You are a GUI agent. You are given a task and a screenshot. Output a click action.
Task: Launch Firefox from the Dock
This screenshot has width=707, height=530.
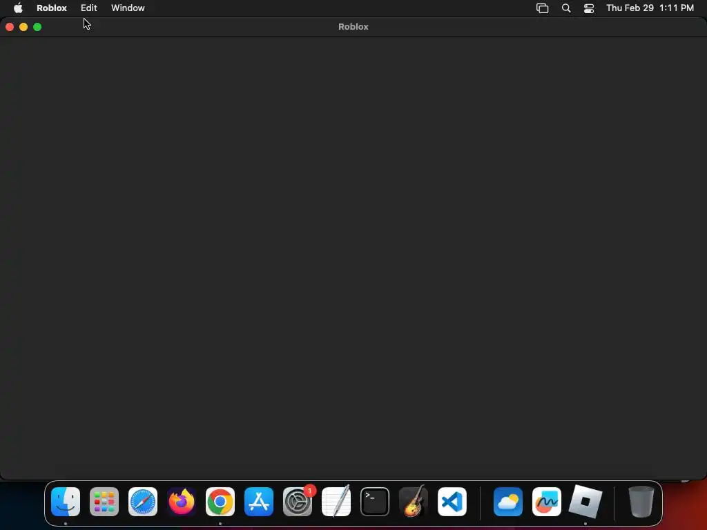point(182,502)
